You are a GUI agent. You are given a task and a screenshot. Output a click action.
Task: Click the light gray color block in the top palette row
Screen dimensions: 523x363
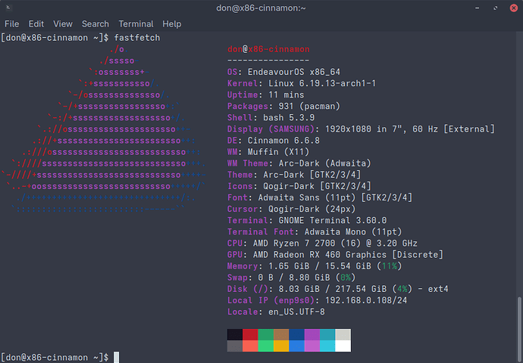[x=343, y=335]
